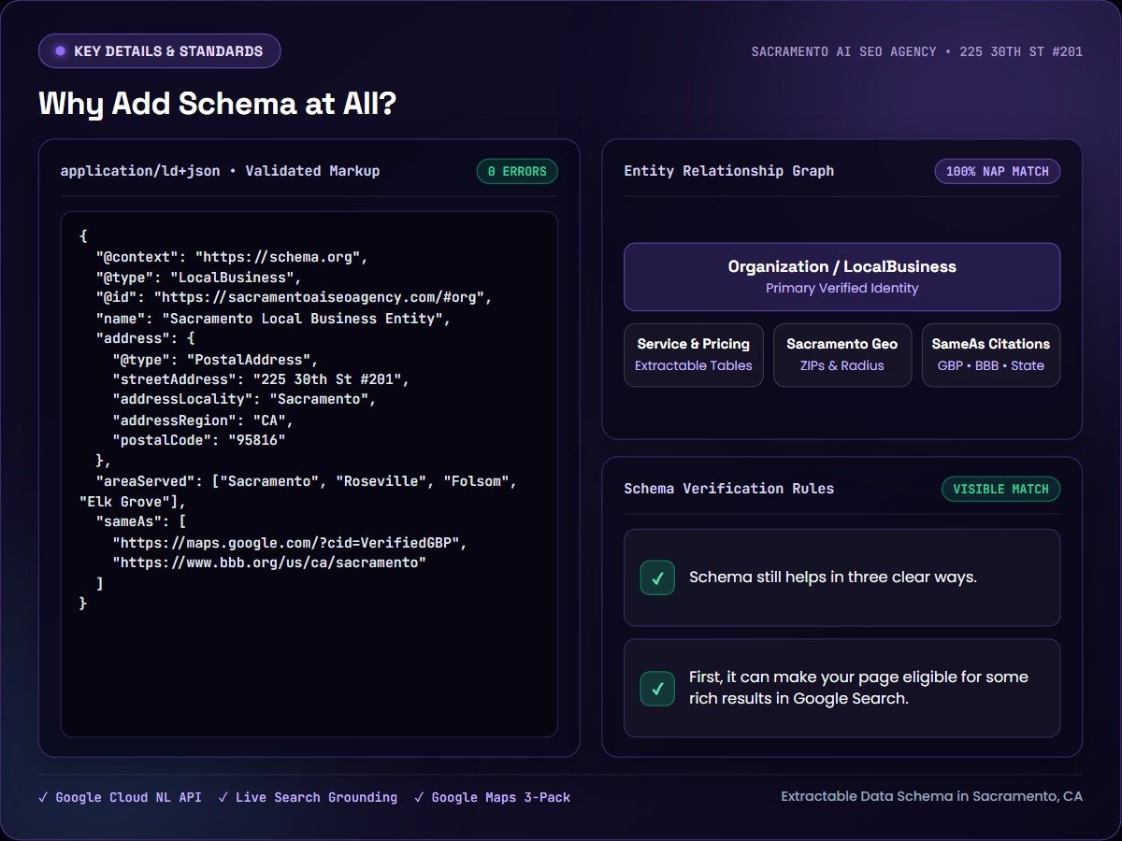Image resolution: width=1122 pixels, height=841 pixels.
Task: Click the '@context' schema.org line
Action: (x=233, y=257)
